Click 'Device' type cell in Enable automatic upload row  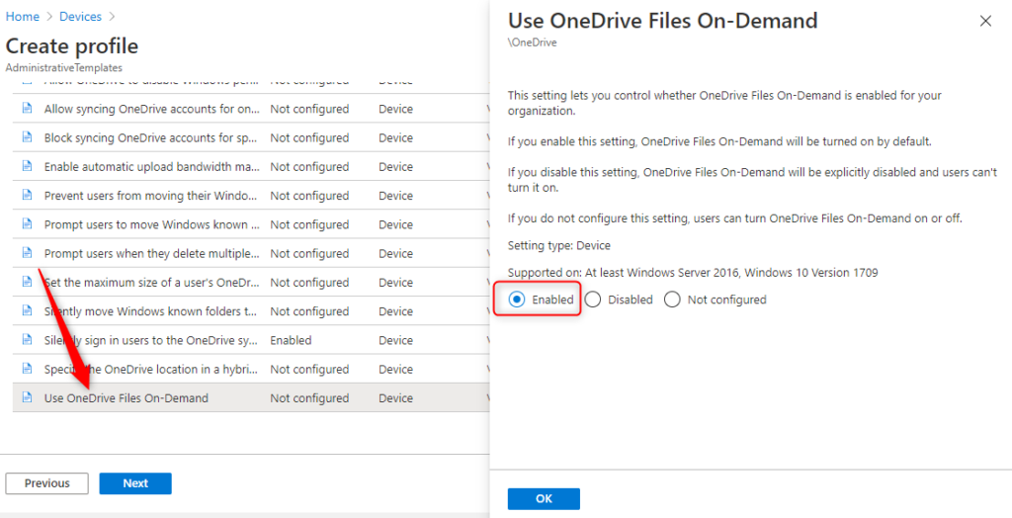(x=395, y=167)
